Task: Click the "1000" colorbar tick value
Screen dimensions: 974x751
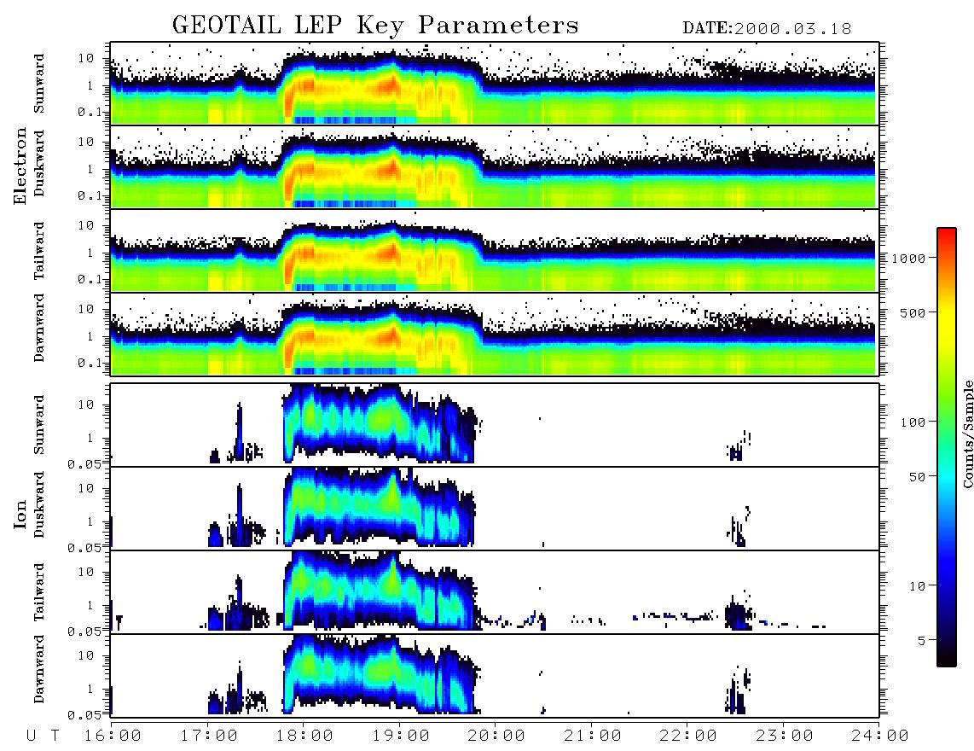Action: point(909,259)
